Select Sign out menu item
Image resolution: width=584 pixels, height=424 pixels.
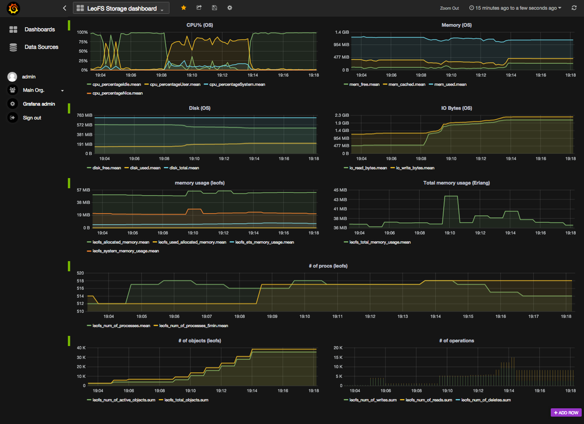click(x=32, y=118)
